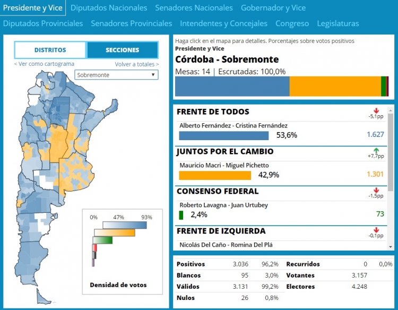
Task: Click the results list scrollbar thumb
Action: pos(391,152)
